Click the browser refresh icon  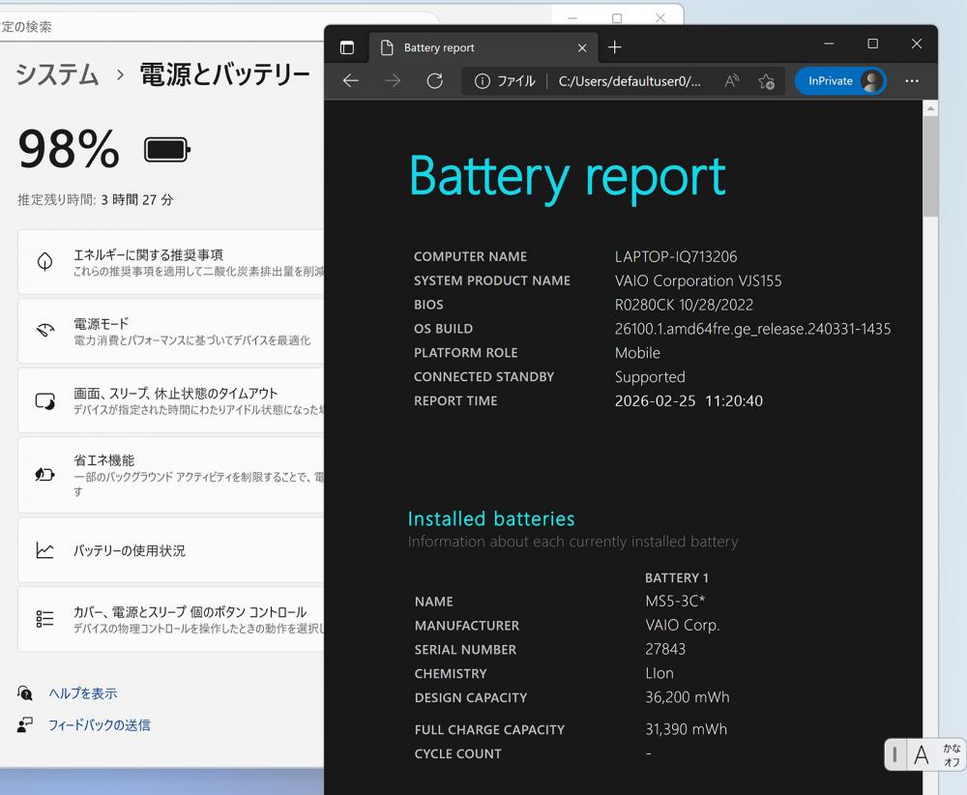435,81
